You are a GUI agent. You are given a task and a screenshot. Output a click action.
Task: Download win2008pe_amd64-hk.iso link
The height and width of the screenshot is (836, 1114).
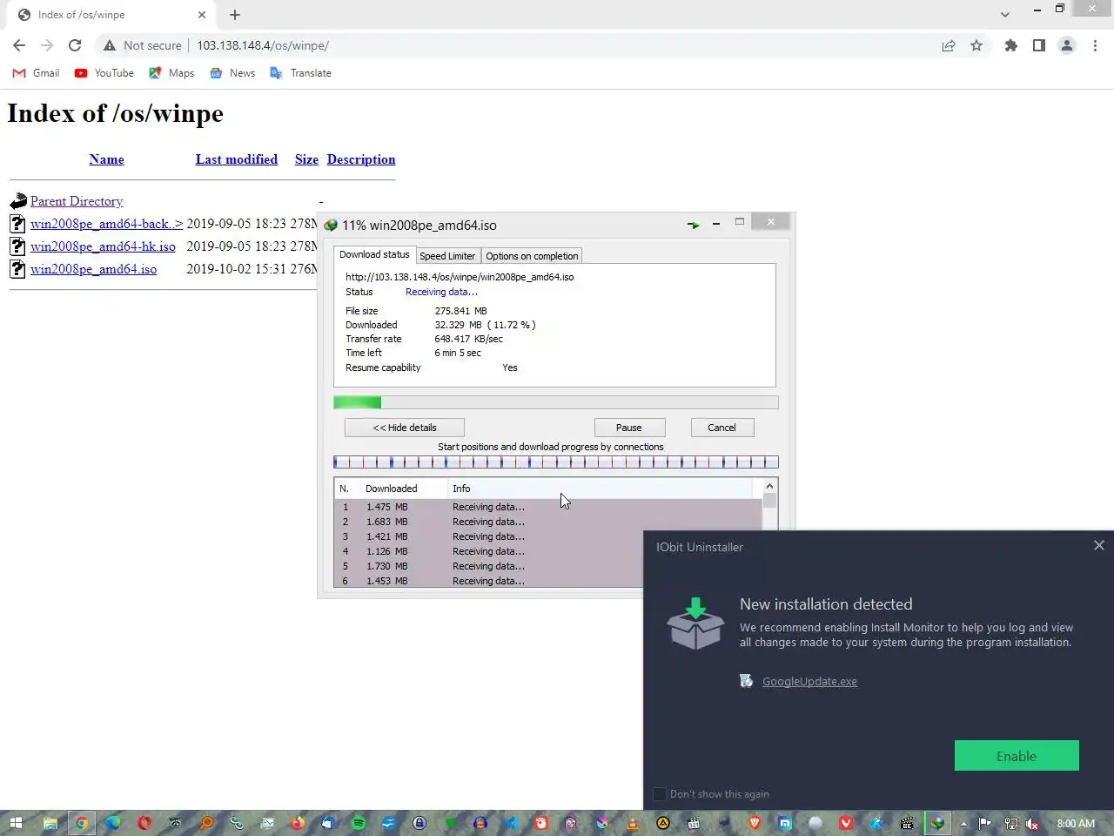click(103, 246)
